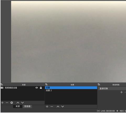Screen dimensions: 126x113
Task: Remove the selected source with minus icon
Action: pos(7,103)
